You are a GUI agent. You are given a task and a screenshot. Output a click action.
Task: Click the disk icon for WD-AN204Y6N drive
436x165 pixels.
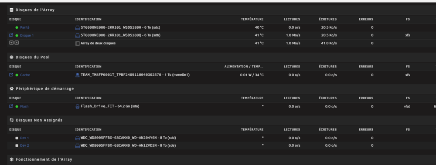tap(78, 138)
